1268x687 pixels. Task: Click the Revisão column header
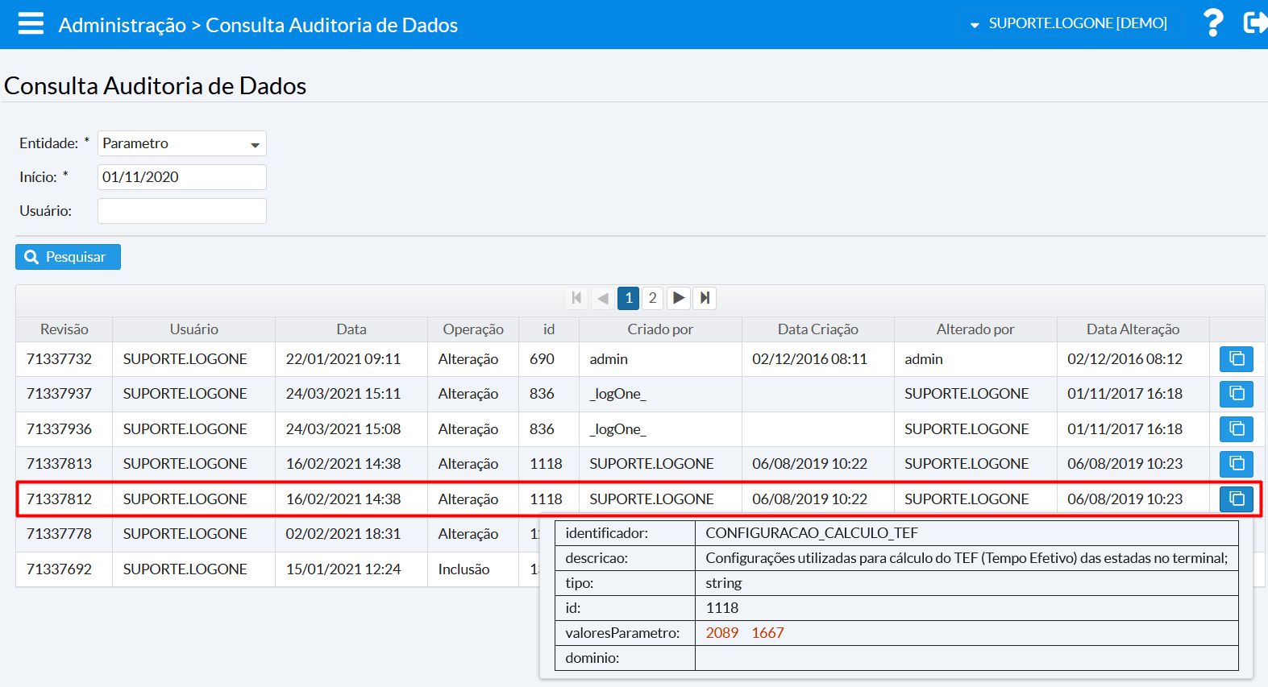(64, 329)
